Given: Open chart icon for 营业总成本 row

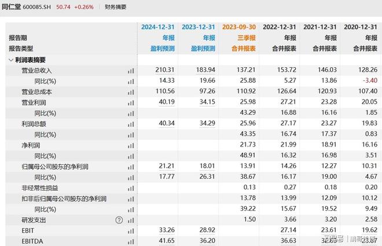Looking at the screenshot, I should (131, 92).
